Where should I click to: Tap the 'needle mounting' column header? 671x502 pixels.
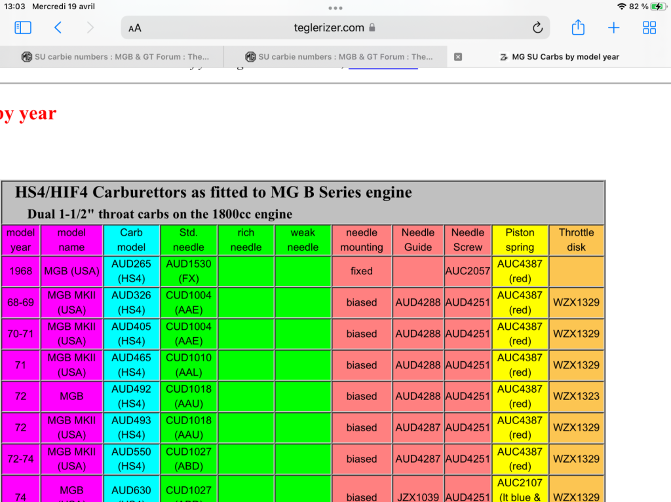coord(362,240)
